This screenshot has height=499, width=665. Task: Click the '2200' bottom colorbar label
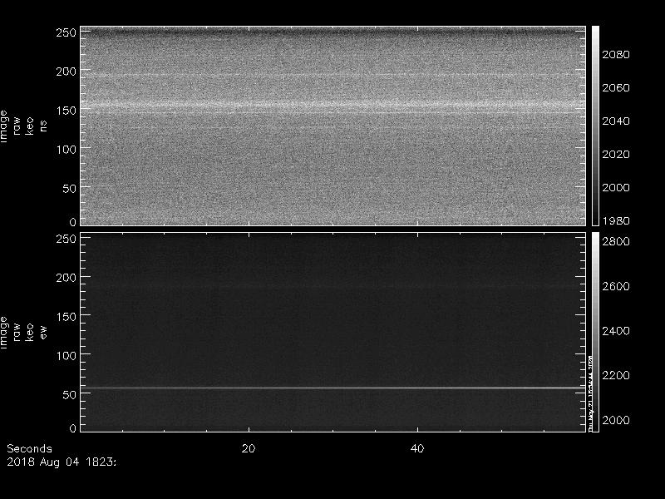(x=616, y=375)
